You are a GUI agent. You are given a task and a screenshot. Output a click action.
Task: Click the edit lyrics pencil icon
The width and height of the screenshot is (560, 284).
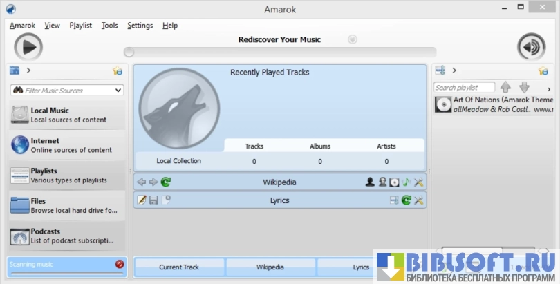point(142,200)
